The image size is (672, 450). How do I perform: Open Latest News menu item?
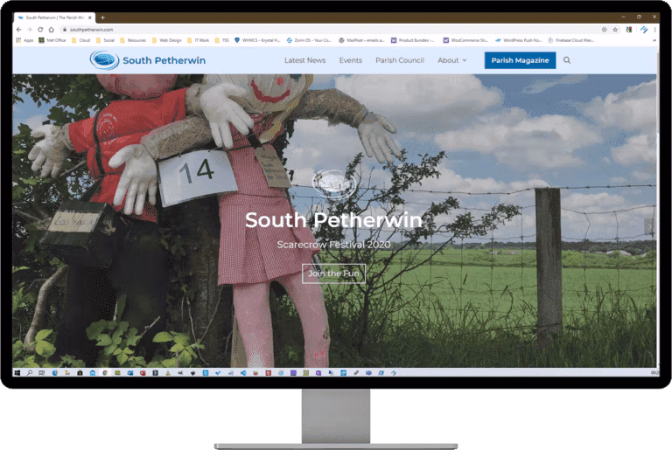[304, 60]
